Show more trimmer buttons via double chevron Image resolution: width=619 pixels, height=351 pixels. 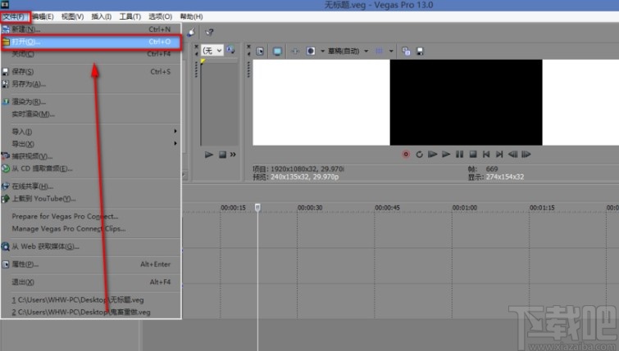tap(233, 155)
